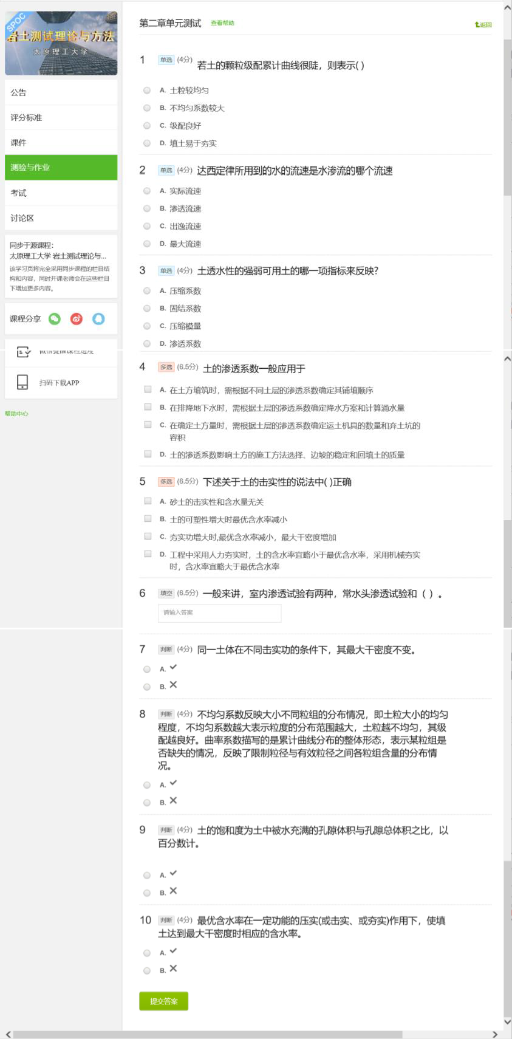Open the 课件 sidebar item
This screenshot has height=1039, width=512.
point(61,143)
